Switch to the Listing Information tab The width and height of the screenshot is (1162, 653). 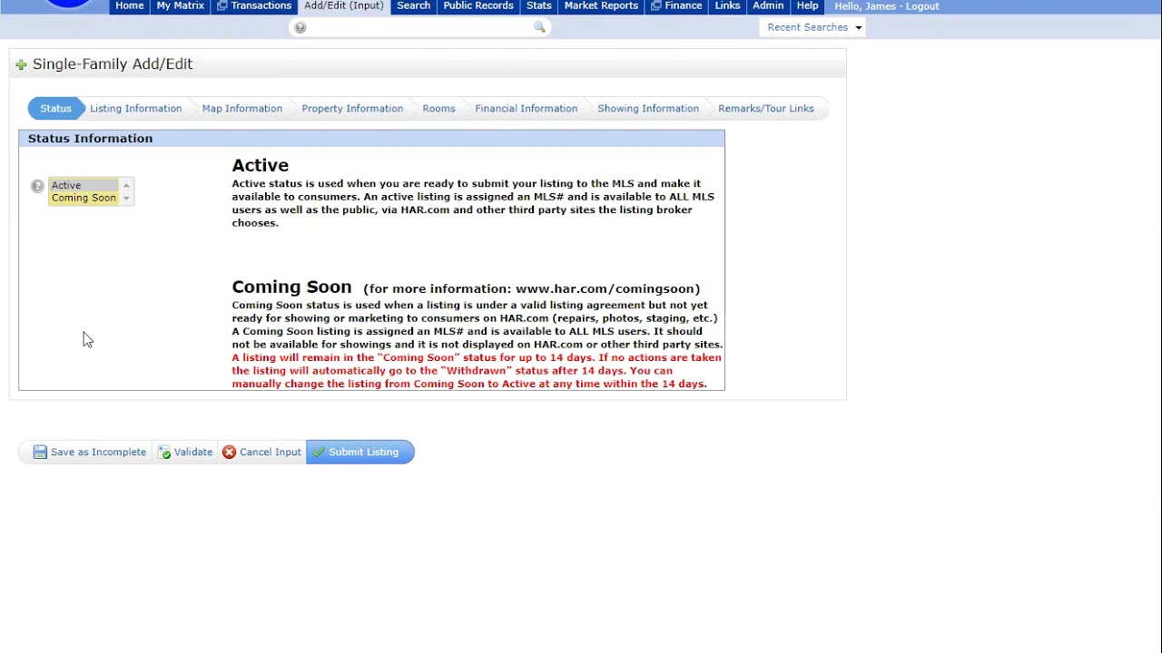tap(136, 109)
